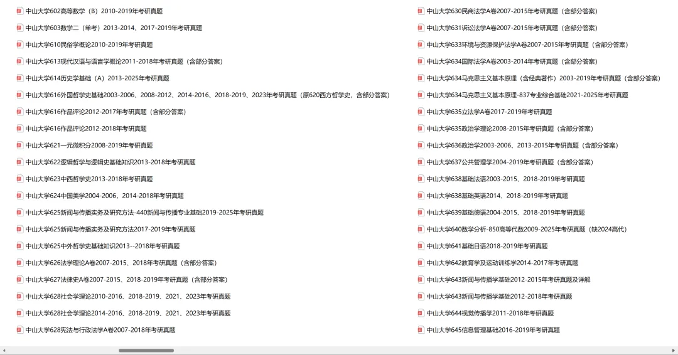This screenshot has width=678, height=355.
Task: Select file name 中山大学610民俗学概论2010-2019年考研真题
Action: [x=89, y=45]
